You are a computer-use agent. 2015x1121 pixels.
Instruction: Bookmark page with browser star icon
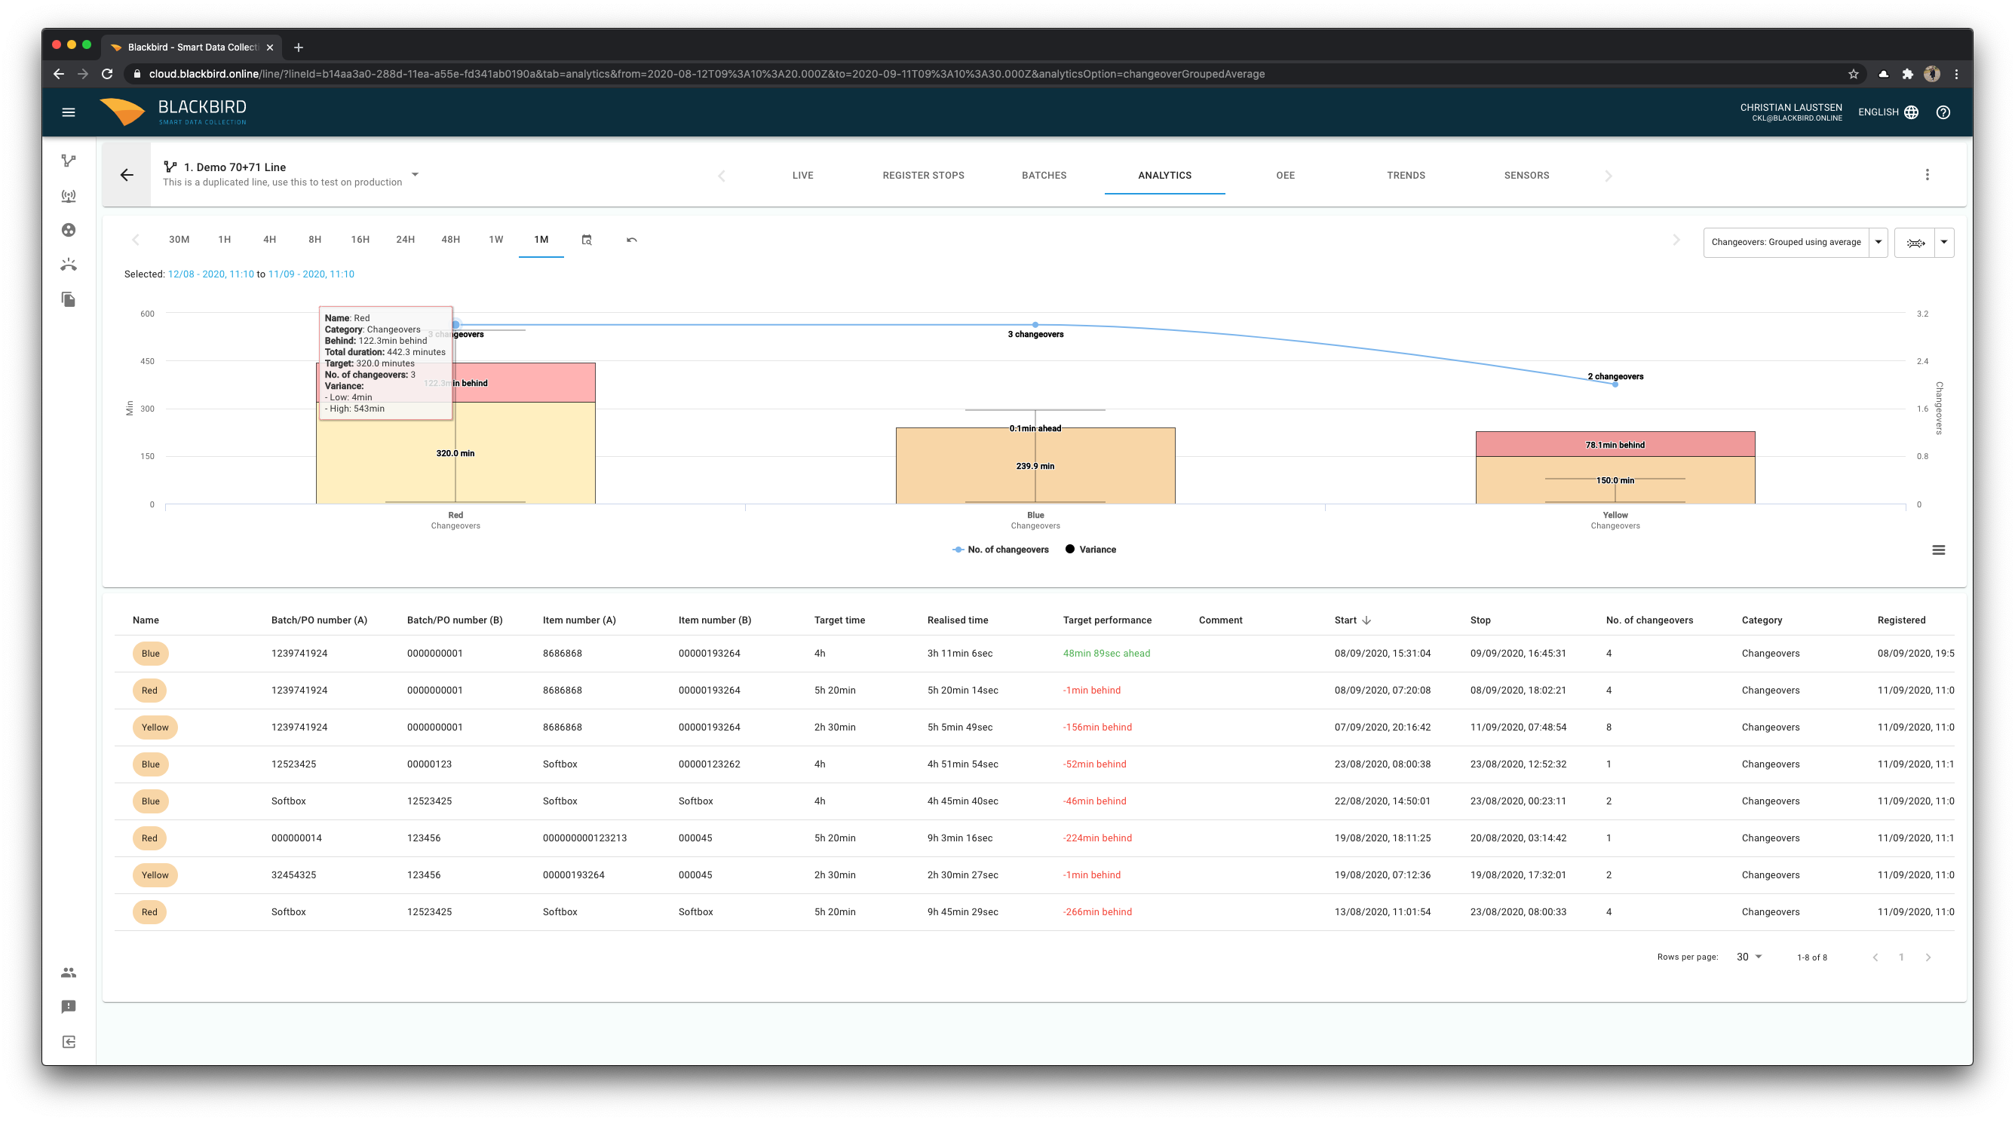[1853, 75]
